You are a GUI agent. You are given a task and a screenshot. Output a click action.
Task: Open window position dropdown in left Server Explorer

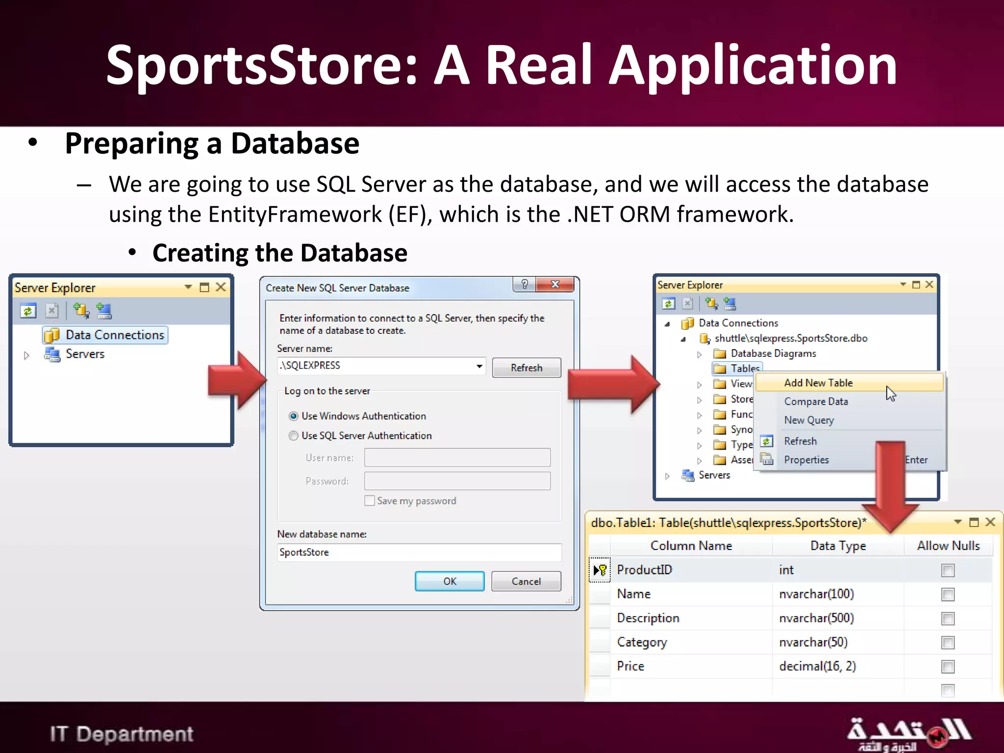(x=188, y=287)
